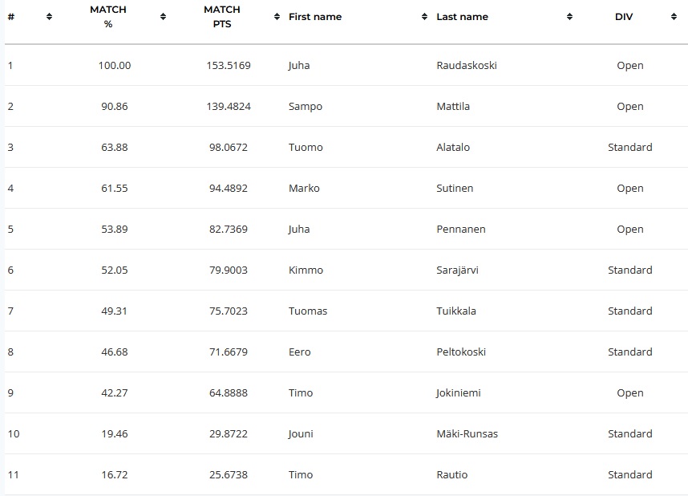Select Kimmo Sarajärvi's Standard division cell

coord(630,270)
